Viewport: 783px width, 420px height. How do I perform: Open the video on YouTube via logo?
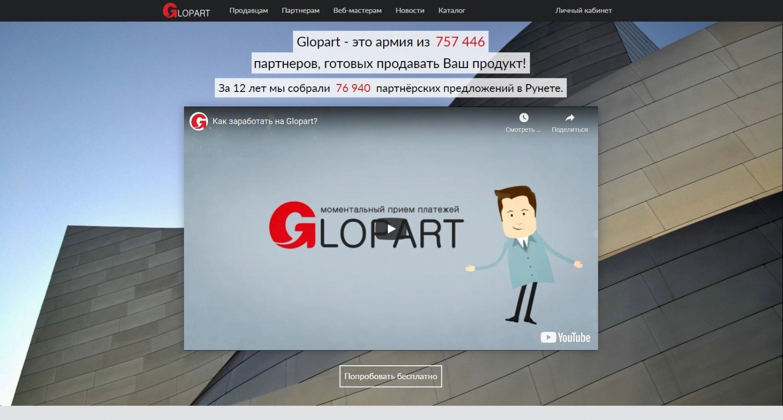565,337
